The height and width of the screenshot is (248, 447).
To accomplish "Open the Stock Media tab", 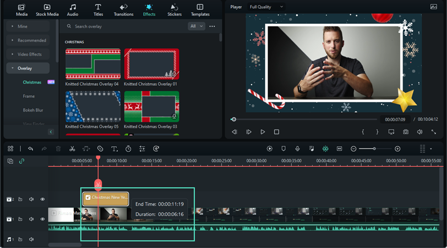I will (x=47, y=10).
